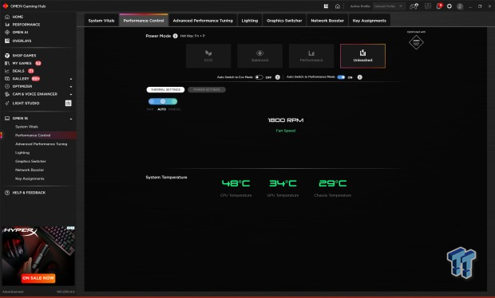Click Light Studio download box icon

pyautogui.click(x=68, y=104)
